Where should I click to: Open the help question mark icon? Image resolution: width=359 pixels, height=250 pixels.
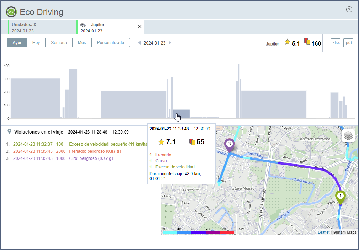349,10
